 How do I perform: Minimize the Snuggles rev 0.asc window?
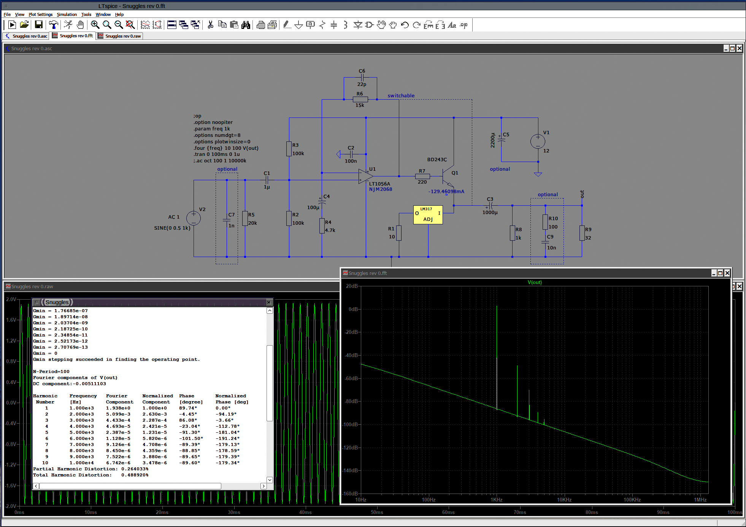(x=726, y=48)
